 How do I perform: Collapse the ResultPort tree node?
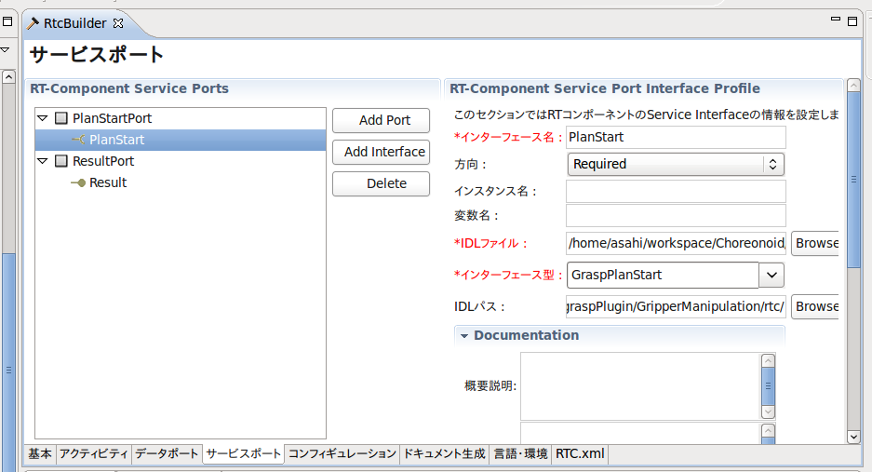[43, 162]
